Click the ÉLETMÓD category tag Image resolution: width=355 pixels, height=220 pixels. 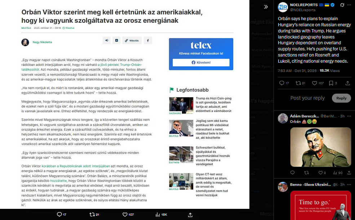(x=174, y=162)
